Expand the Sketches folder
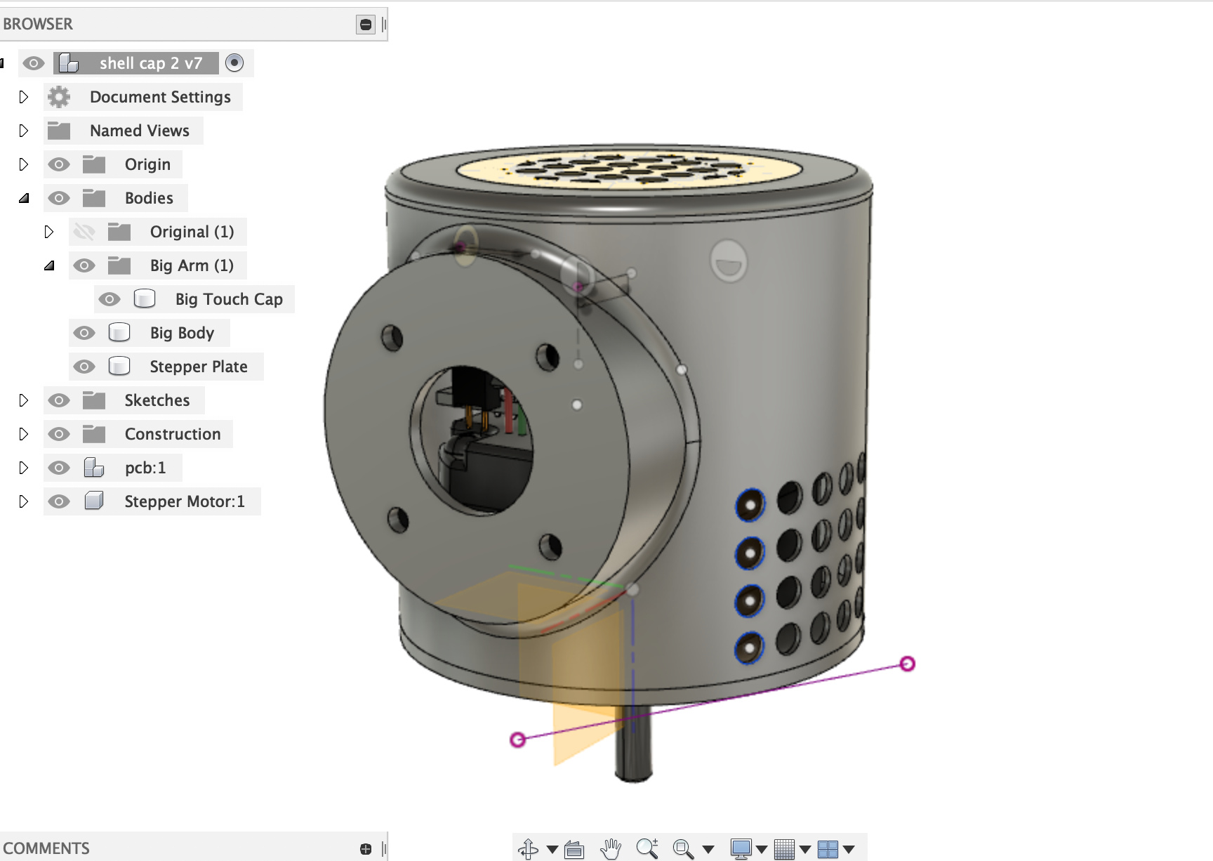Image resolution: width=1213 pixels, height=861 pixels. click(x=24, y=400)
